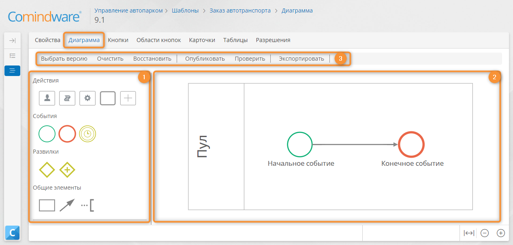Screen dimensions: 513x245
Task: Click the Развилки palette heading
Action: [46, 152]
